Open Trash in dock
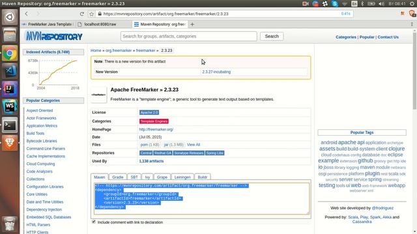 [x=10, y=224]
